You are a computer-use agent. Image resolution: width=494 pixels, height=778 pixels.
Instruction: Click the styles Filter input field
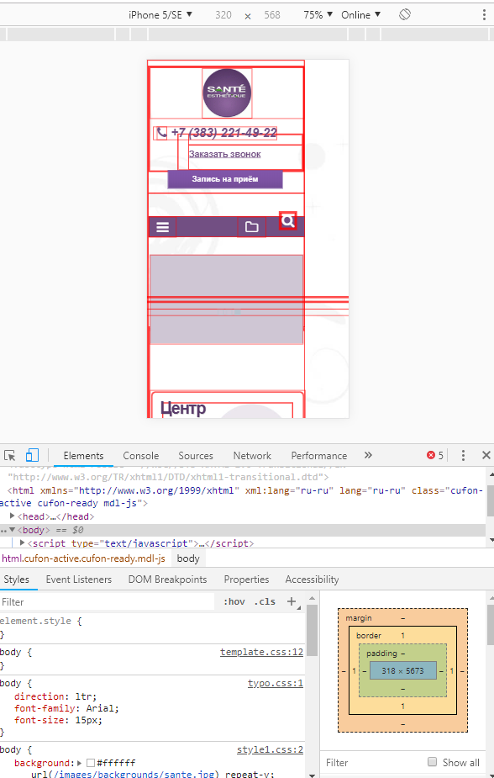click(x=107, y=602)
